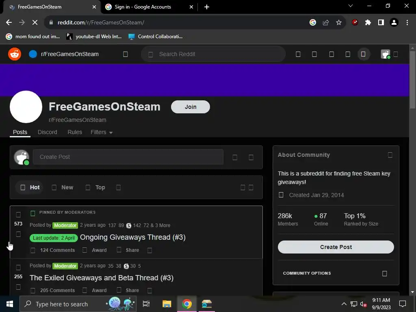Open The Exiled Giveaways and Beta Thread title

point(102,278)
